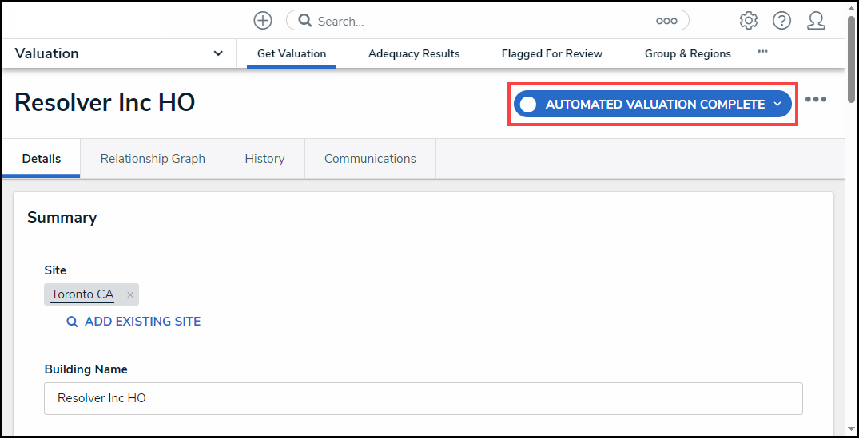Viewport: 859px width, 438px height.
Task: Open the Toronto CA site link
Action: 82,294
